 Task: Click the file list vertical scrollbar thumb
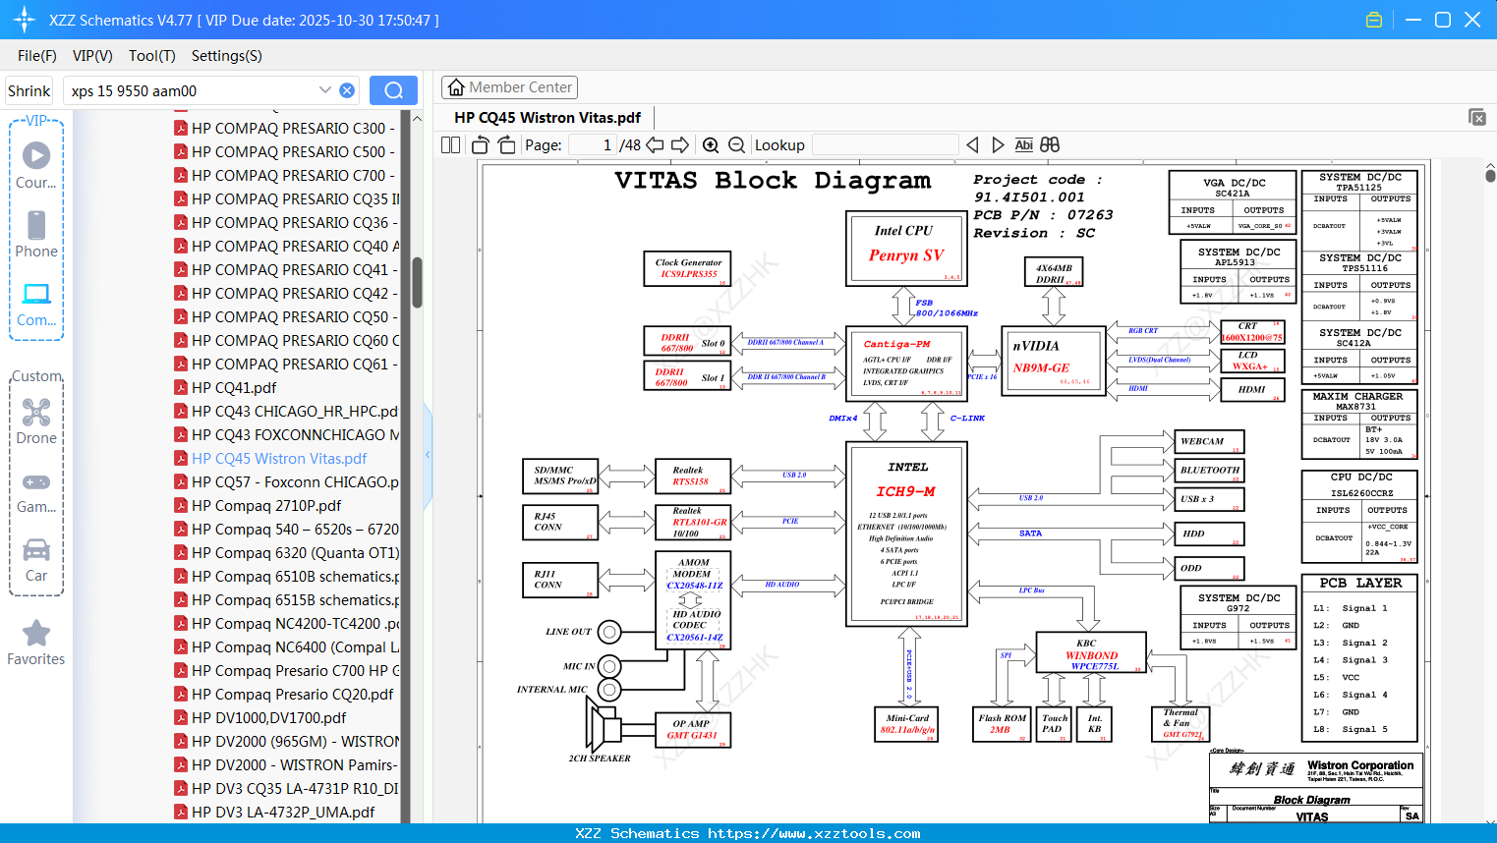click(x=417, y=283)
